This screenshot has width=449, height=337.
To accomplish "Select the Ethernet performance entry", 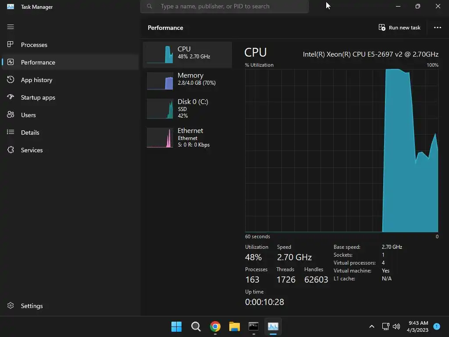I will [188, 137].
